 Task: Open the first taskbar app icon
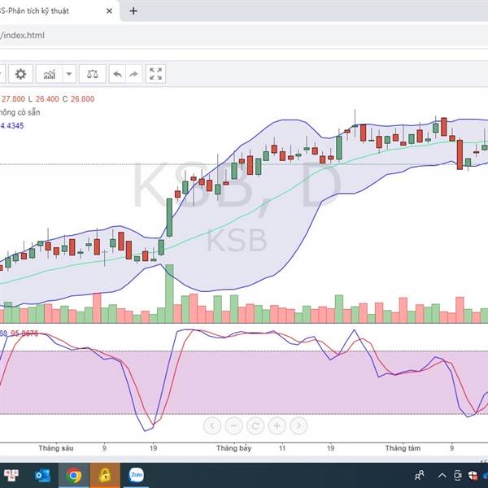pos(11,475)
